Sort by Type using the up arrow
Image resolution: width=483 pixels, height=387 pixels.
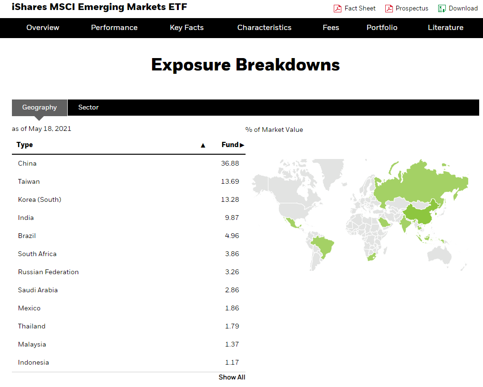[203, 145]
